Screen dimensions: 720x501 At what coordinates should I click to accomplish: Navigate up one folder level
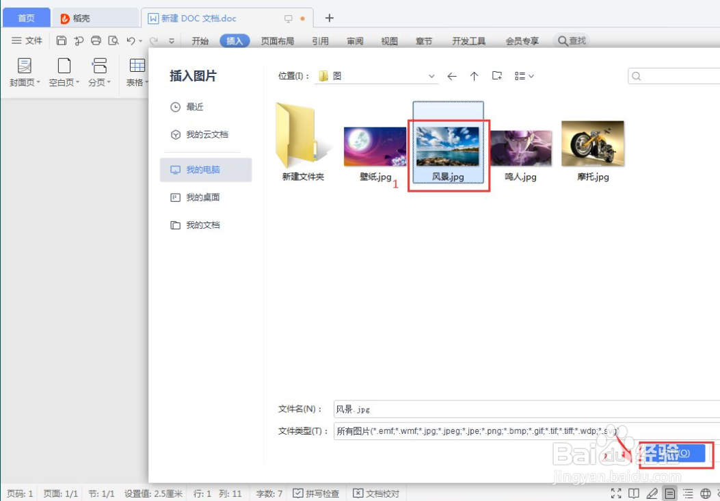[474, 76]
